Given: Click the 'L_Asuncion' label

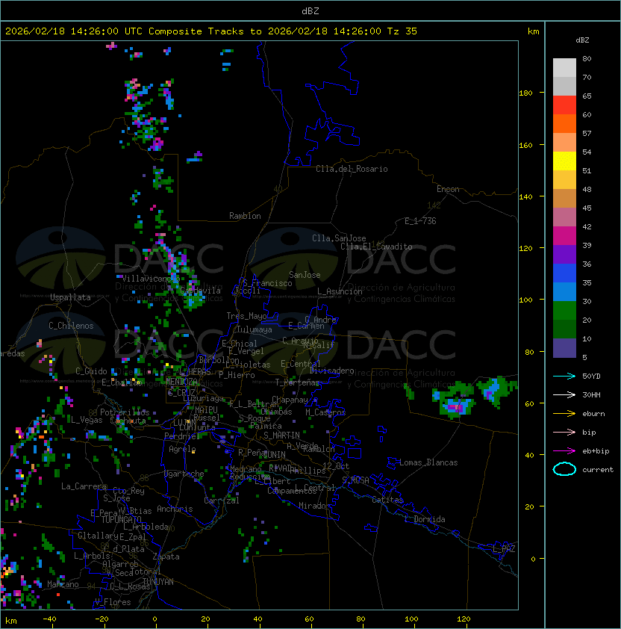Looking at the screenshot, I should (x=340, y=291).
